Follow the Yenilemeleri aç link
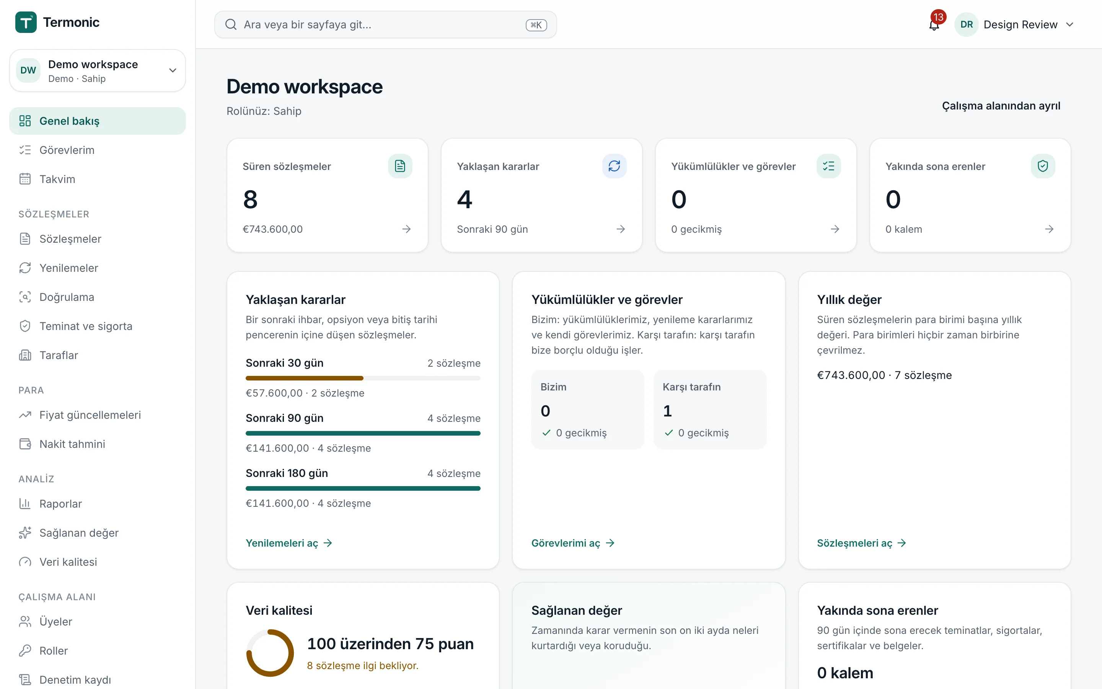The height and width of the screenshot is (689, 1102). pyautogui.click(x=289, y=543)
